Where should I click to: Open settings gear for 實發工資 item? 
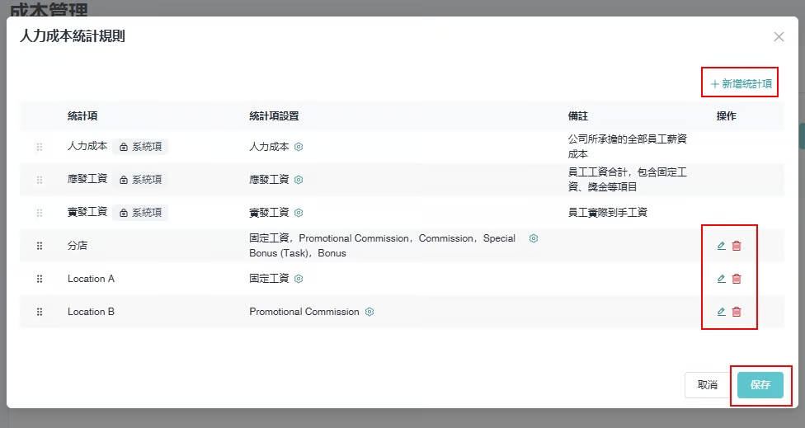coord(299,213)
